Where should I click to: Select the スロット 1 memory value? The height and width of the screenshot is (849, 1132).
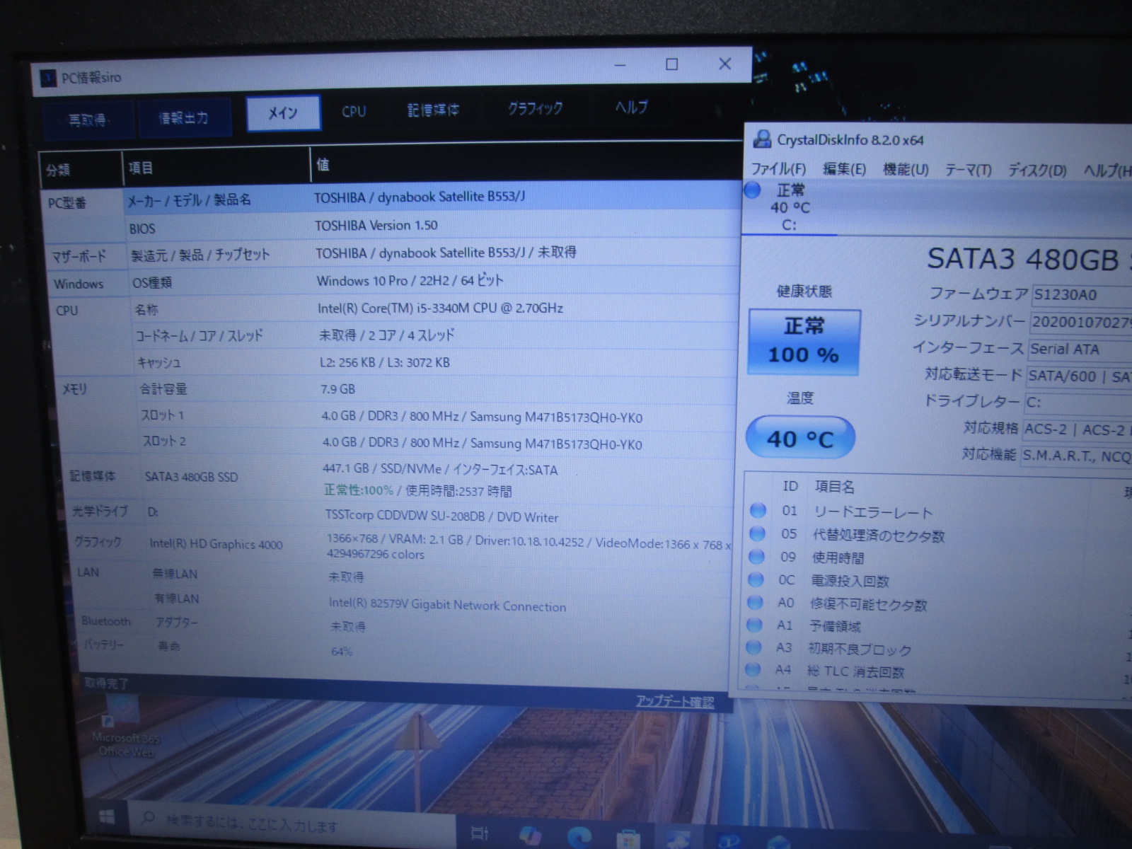(482, 417)
